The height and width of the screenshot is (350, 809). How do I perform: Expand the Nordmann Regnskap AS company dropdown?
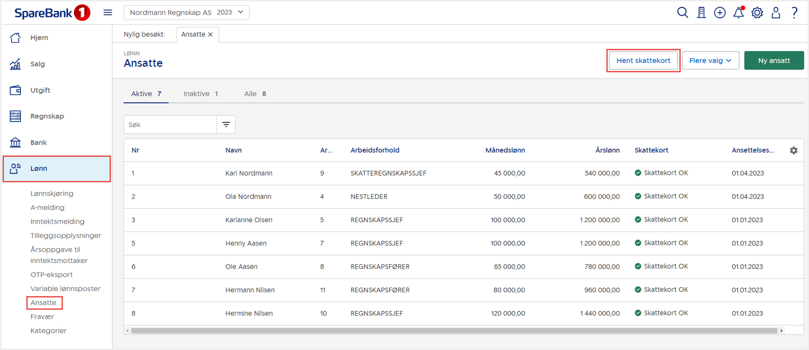coord(187,13)
